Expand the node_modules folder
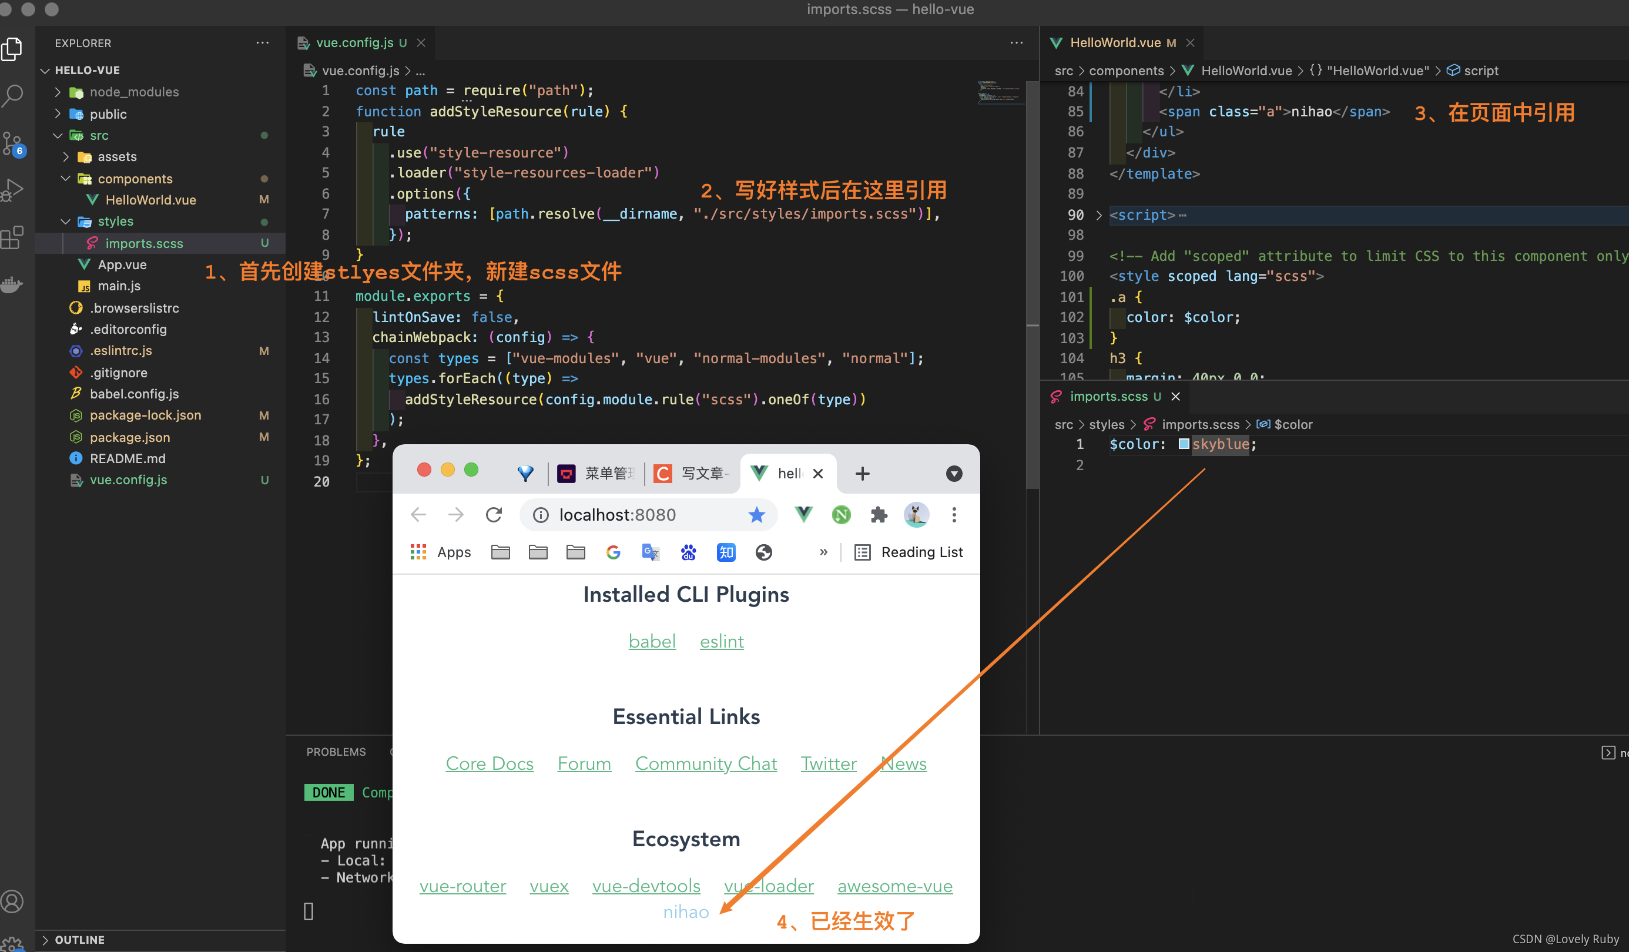The width and height of the screenshot is (1629, 952). coord(134,92)
